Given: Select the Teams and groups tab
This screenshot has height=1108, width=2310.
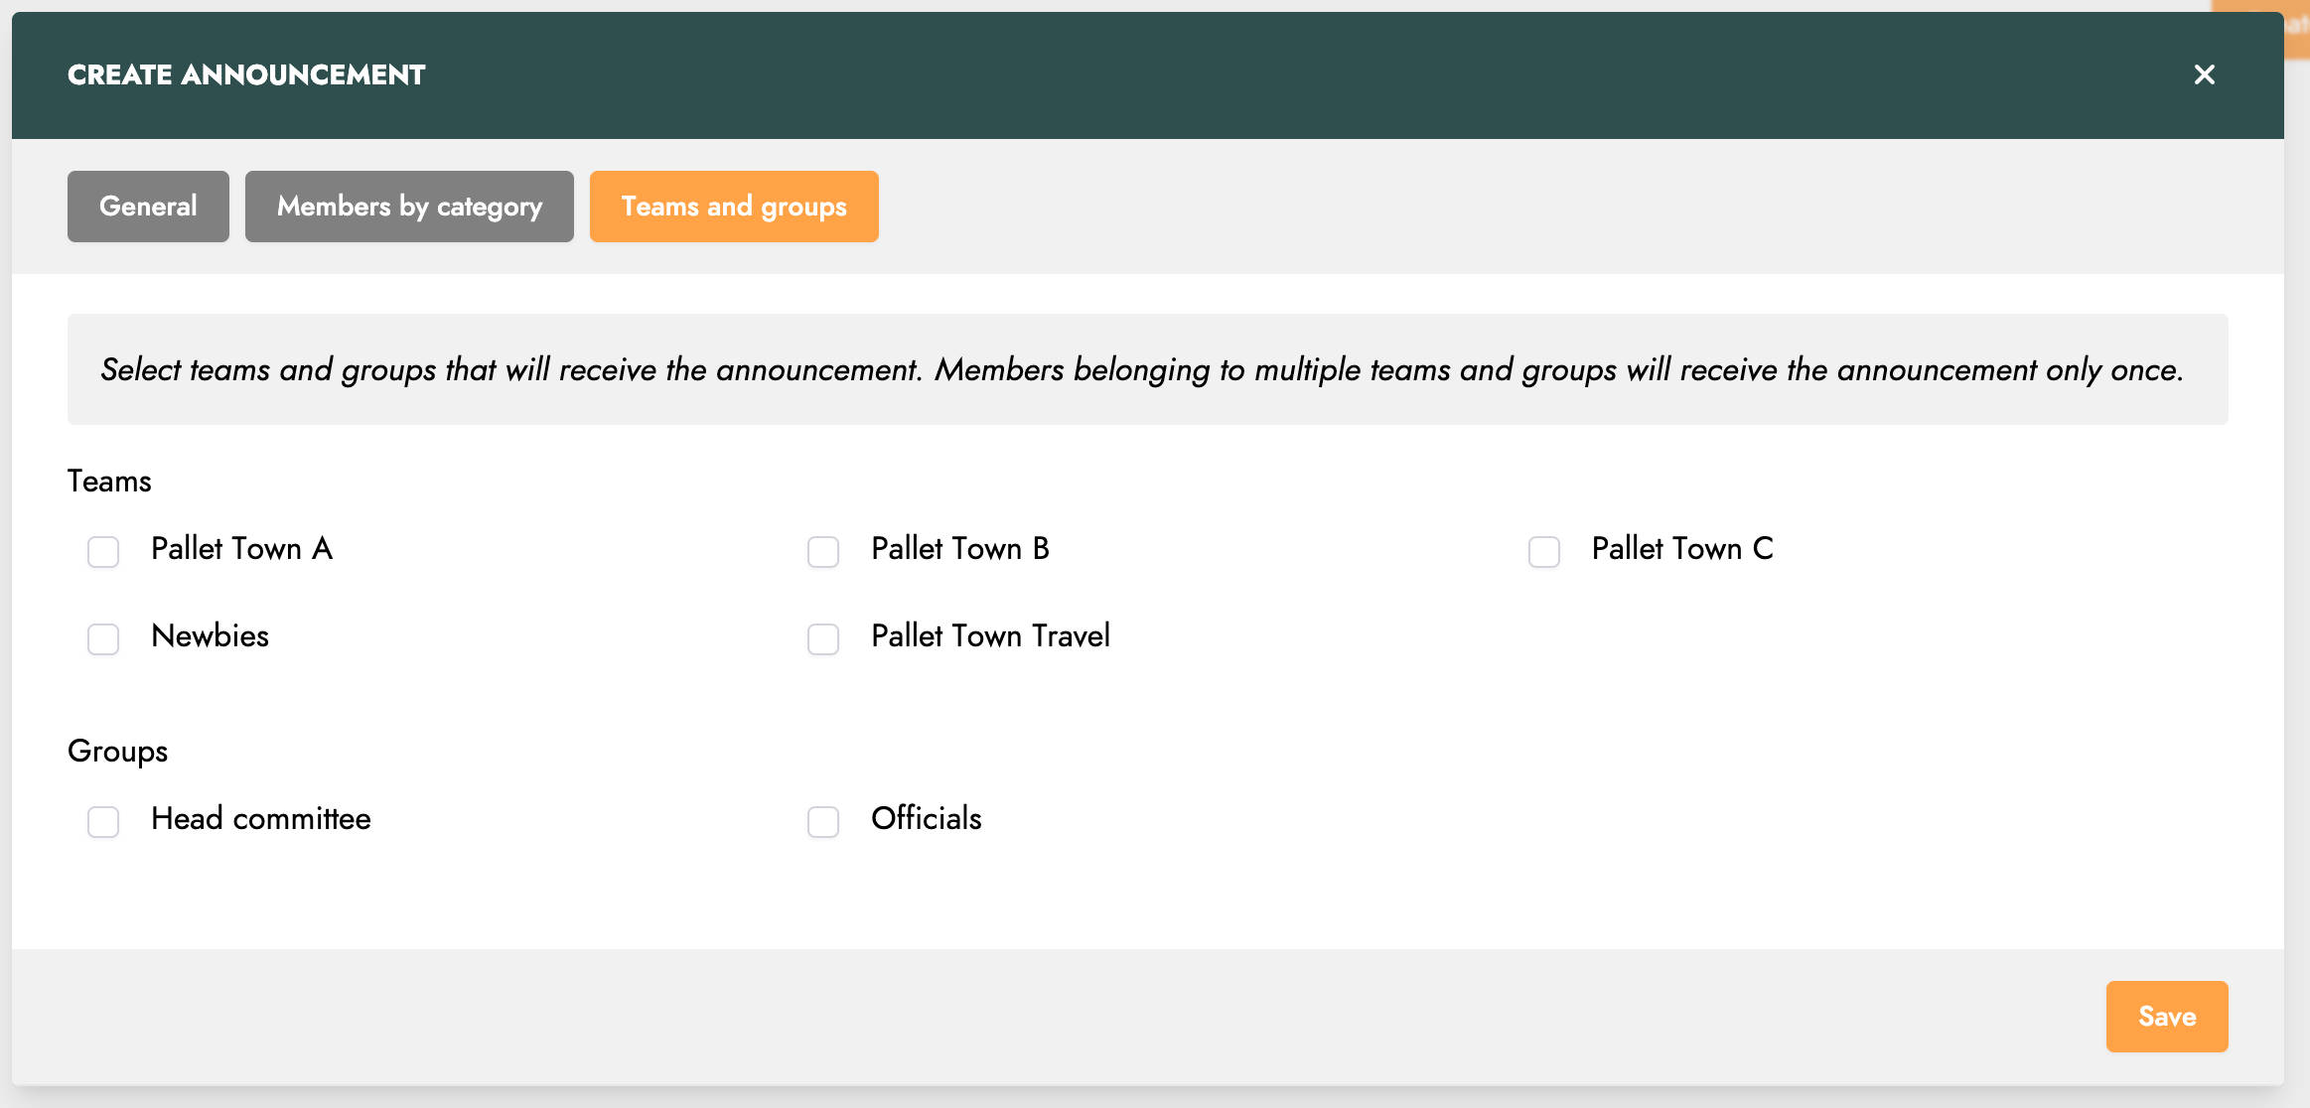Looking at the screenshot, I should tap(734, 207).
